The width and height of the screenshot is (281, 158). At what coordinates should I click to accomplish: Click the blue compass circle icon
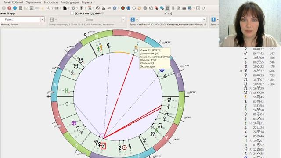tap(115, 8)
